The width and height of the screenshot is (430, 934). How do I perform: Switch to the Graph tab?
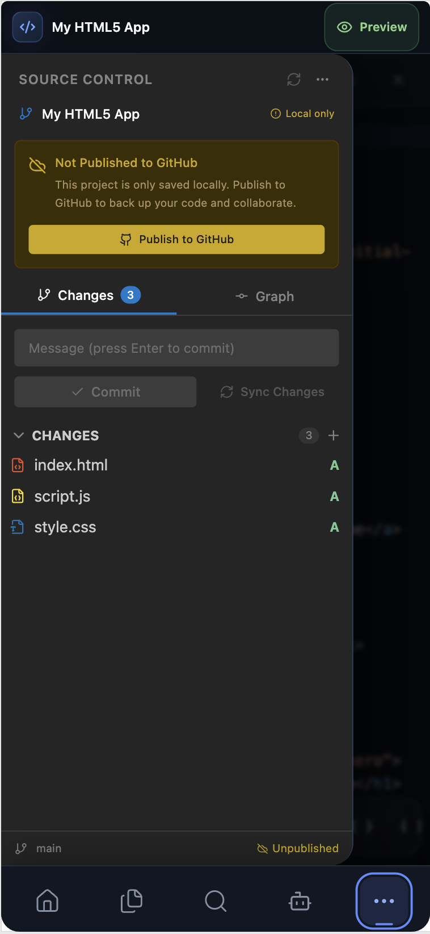(x=265, y=297)
